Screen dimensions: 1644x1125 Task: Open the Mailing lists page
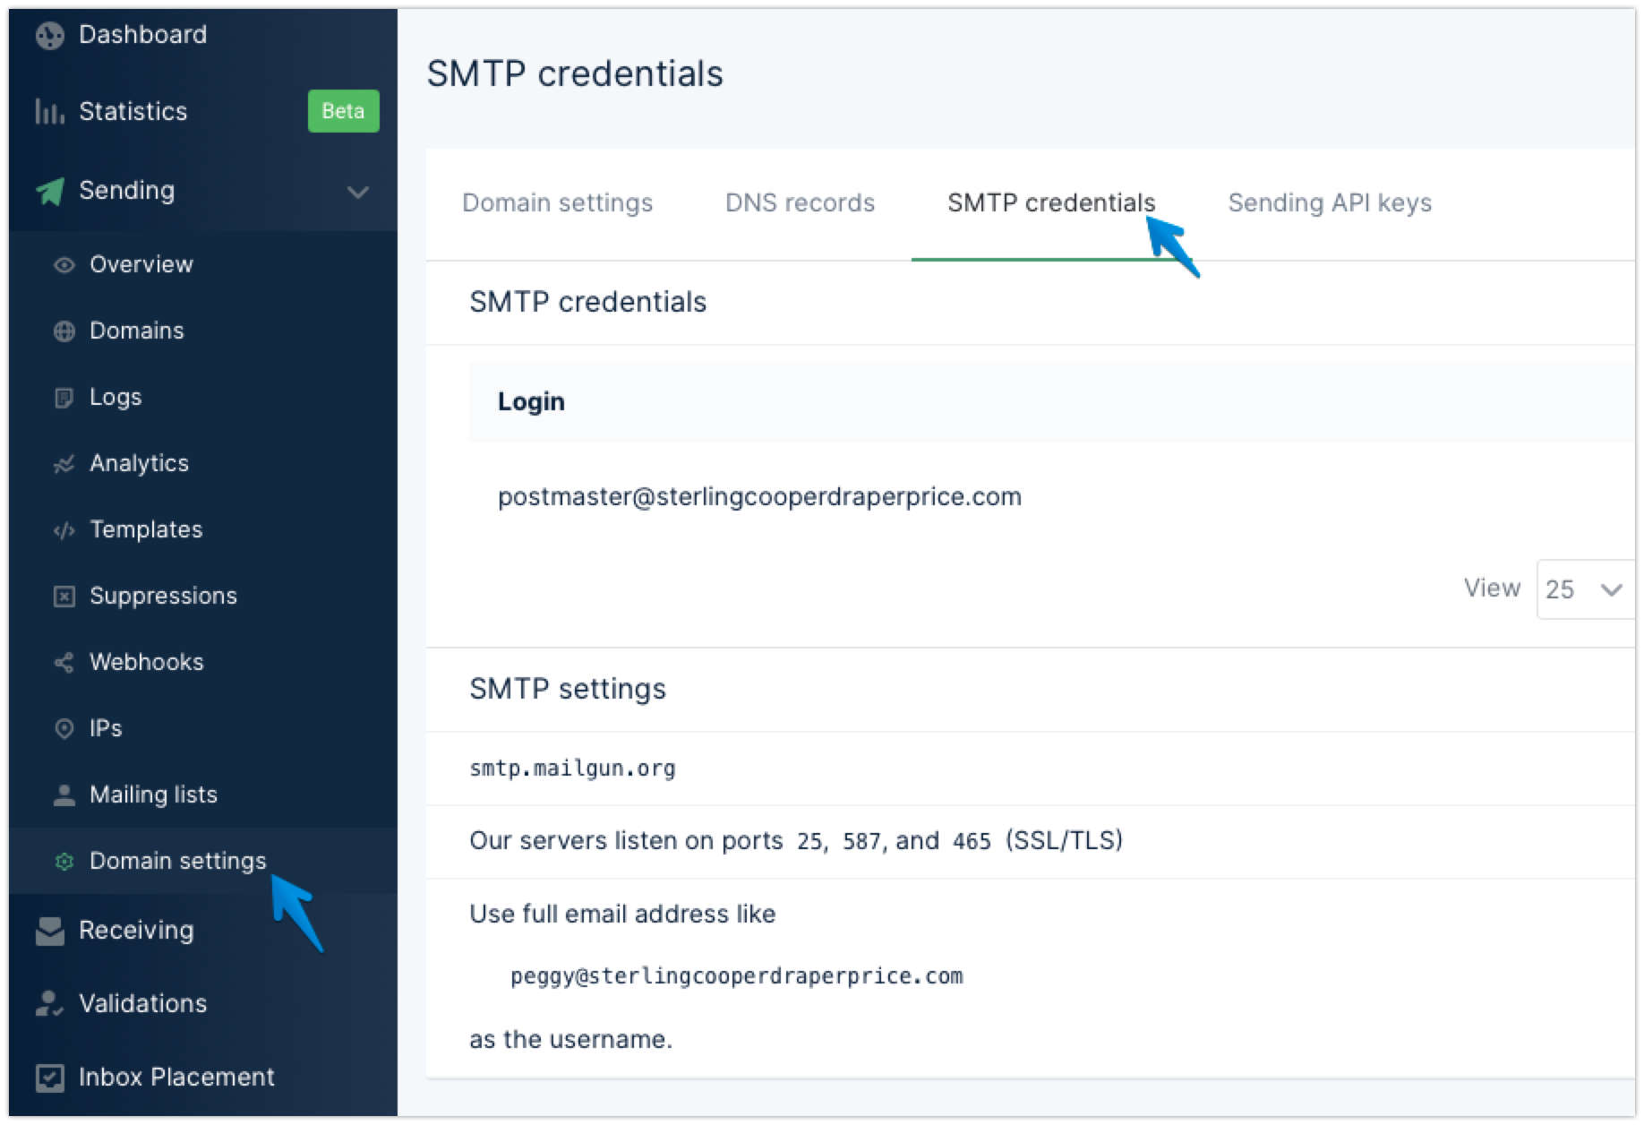[153, 795]
